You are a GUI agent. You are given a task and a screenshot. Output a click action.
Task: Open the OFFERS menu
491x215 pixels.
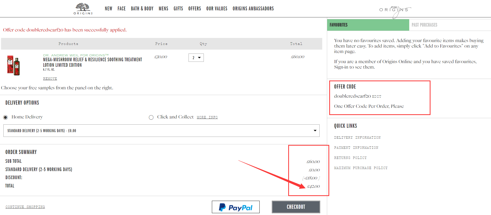click(x=195, y=9)
